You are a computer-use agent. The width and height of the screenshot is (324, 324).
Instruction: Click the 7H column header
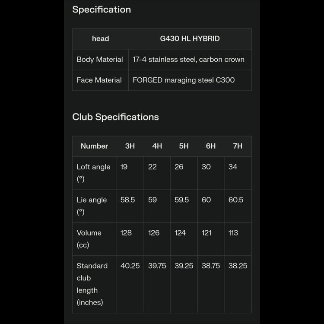pos(238,146)
